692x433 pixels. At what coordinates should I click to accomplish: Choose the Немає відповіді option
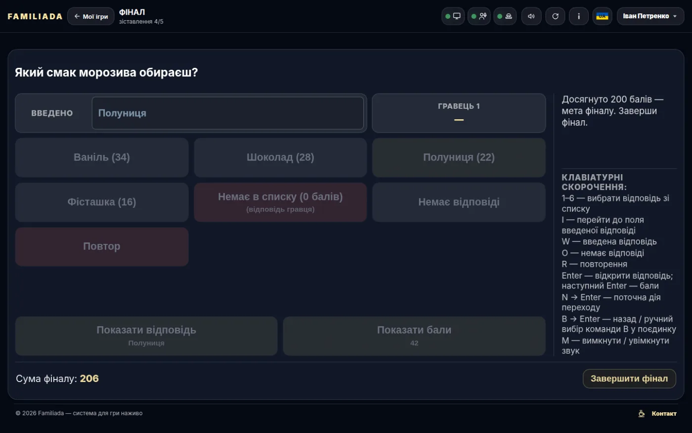pos(459,202)
